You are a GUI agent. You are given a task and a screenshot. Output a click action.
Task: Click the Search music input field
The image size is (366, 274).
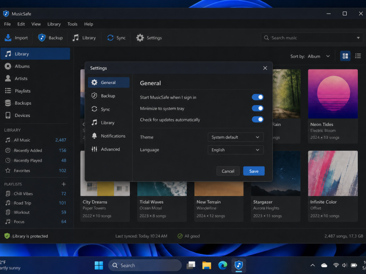point(312,38)
